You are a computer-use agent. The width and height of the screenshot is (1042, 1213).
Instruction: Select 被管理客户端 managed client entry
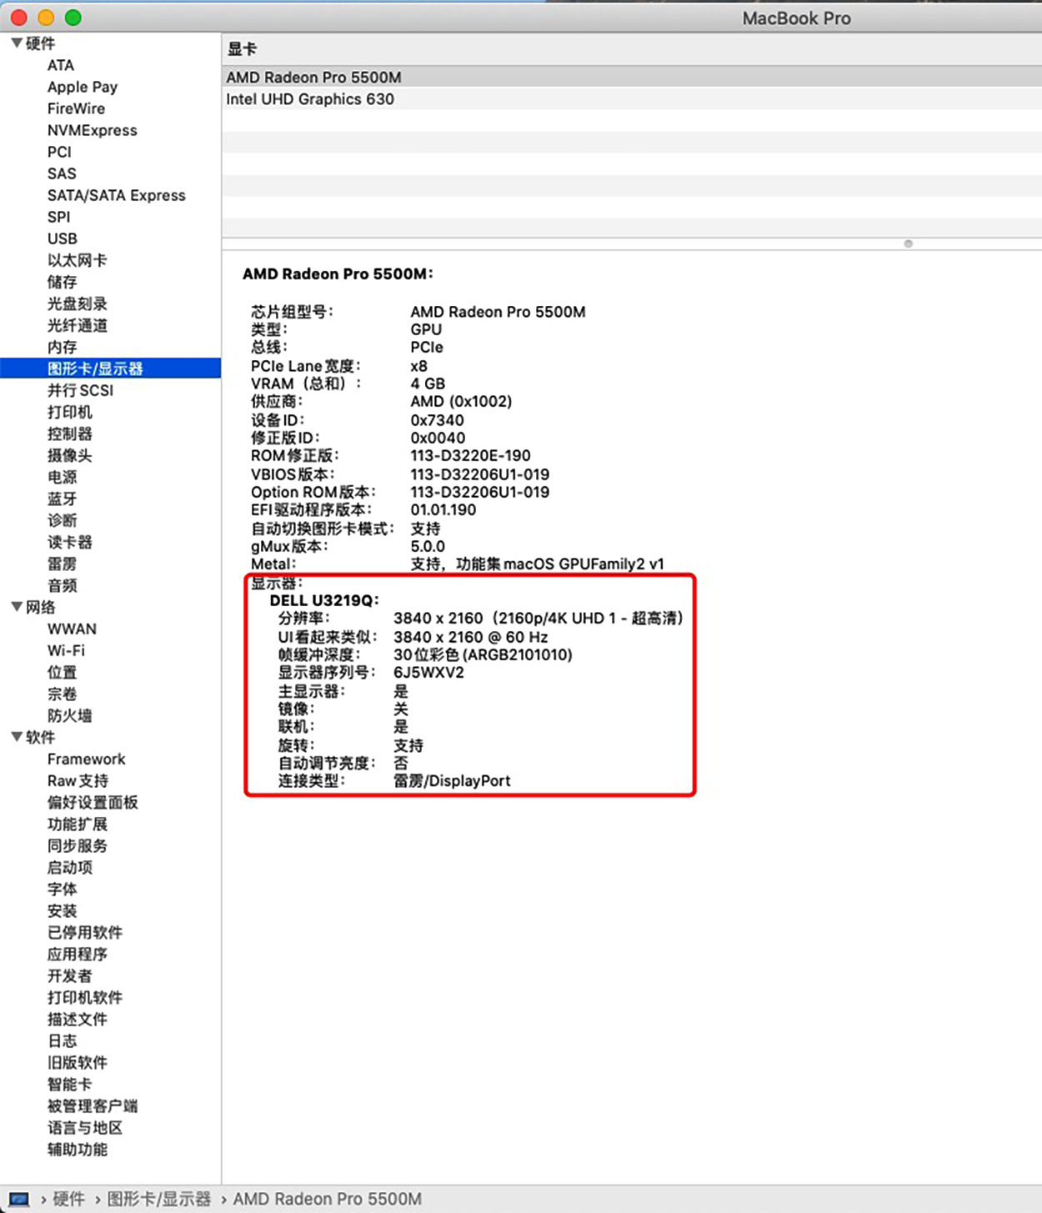point(93,1105)
